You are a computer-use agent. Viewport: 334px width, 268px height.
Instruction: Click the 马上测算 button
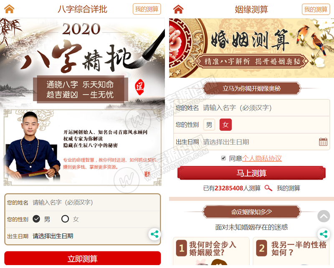[252, 173]
